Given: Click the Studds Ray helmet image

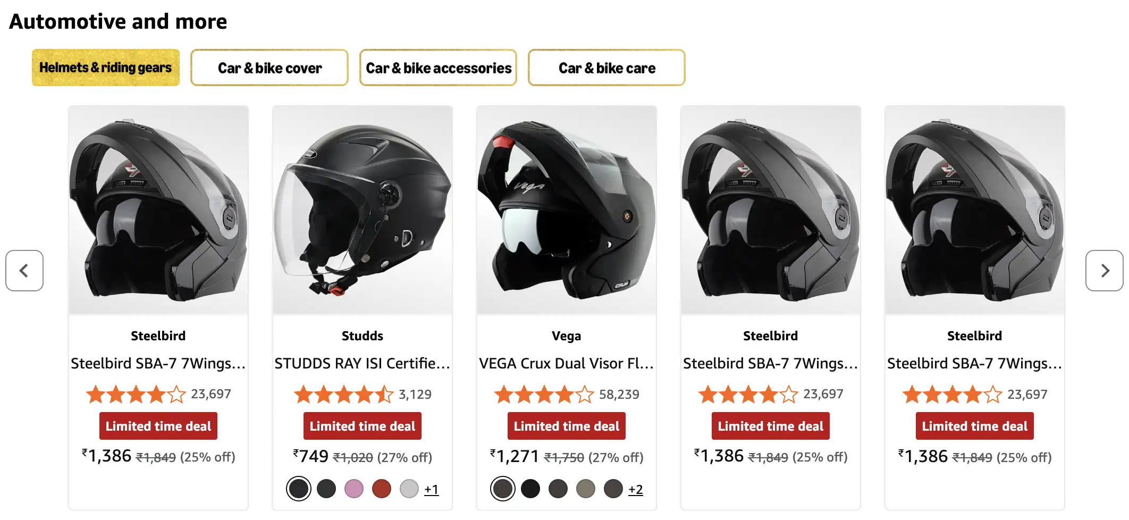Looking at the screenshot, I should pyautogui.click(x=363, y=210).
